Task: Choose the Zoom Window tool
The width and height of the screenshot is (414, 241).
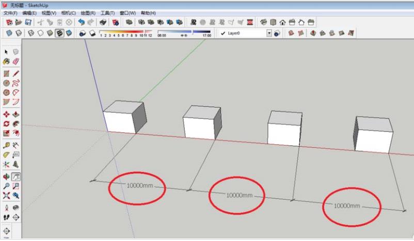Action: [x=16, y=186]
